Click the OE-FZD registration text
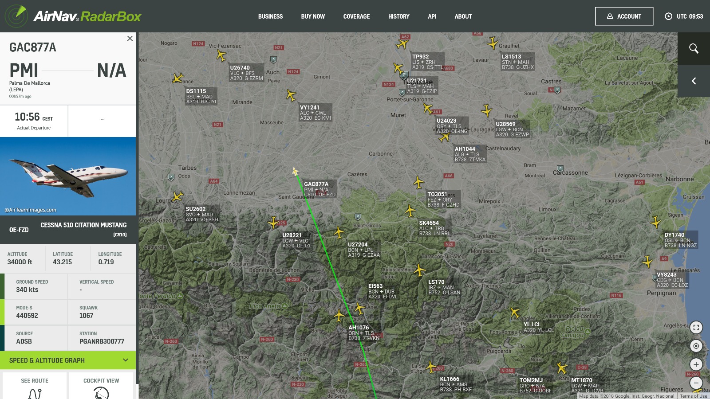Image resolution: width=710 pixels, height=399 pixels. pyautogui.click(x=19, y=230)
